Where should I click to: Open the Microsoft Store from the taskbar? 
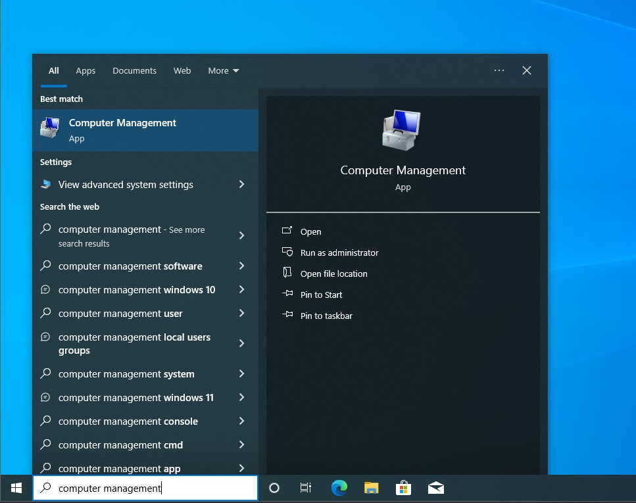tap(403, 488)
